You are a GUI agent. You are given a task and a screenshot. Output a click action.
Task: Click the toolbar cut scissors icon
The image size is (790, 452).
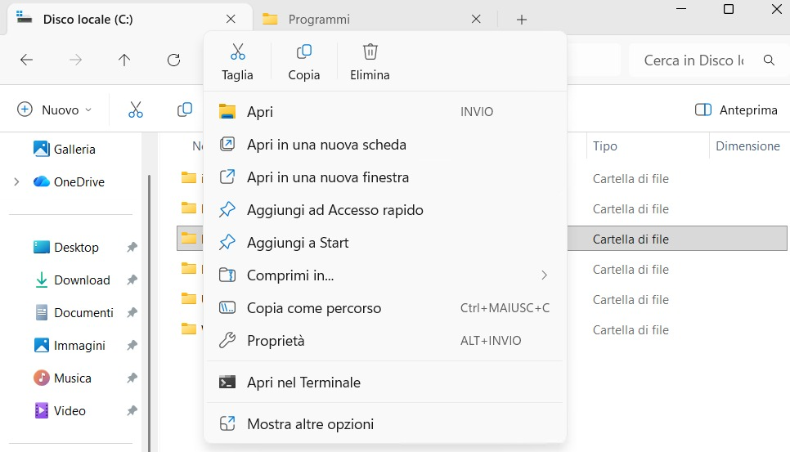136,110
